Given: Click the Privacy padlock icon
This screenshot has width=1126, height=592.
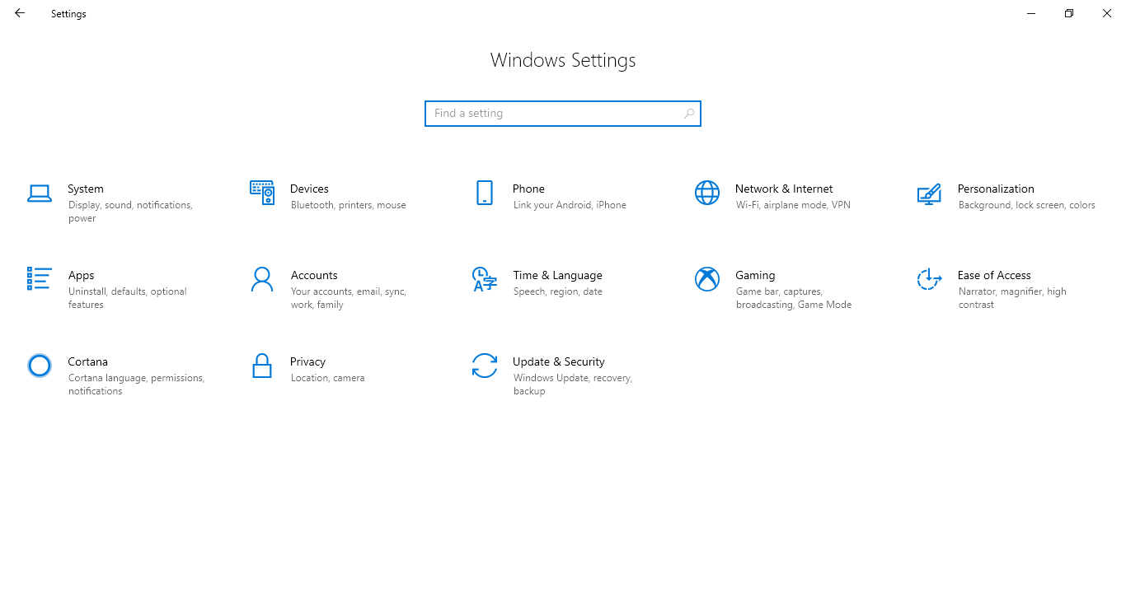Looking at the screenshot, I should [x=262, y=366].
